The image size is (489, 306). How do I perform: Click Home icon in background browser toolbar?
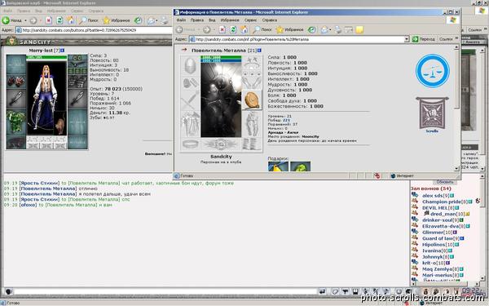point(71,20)
